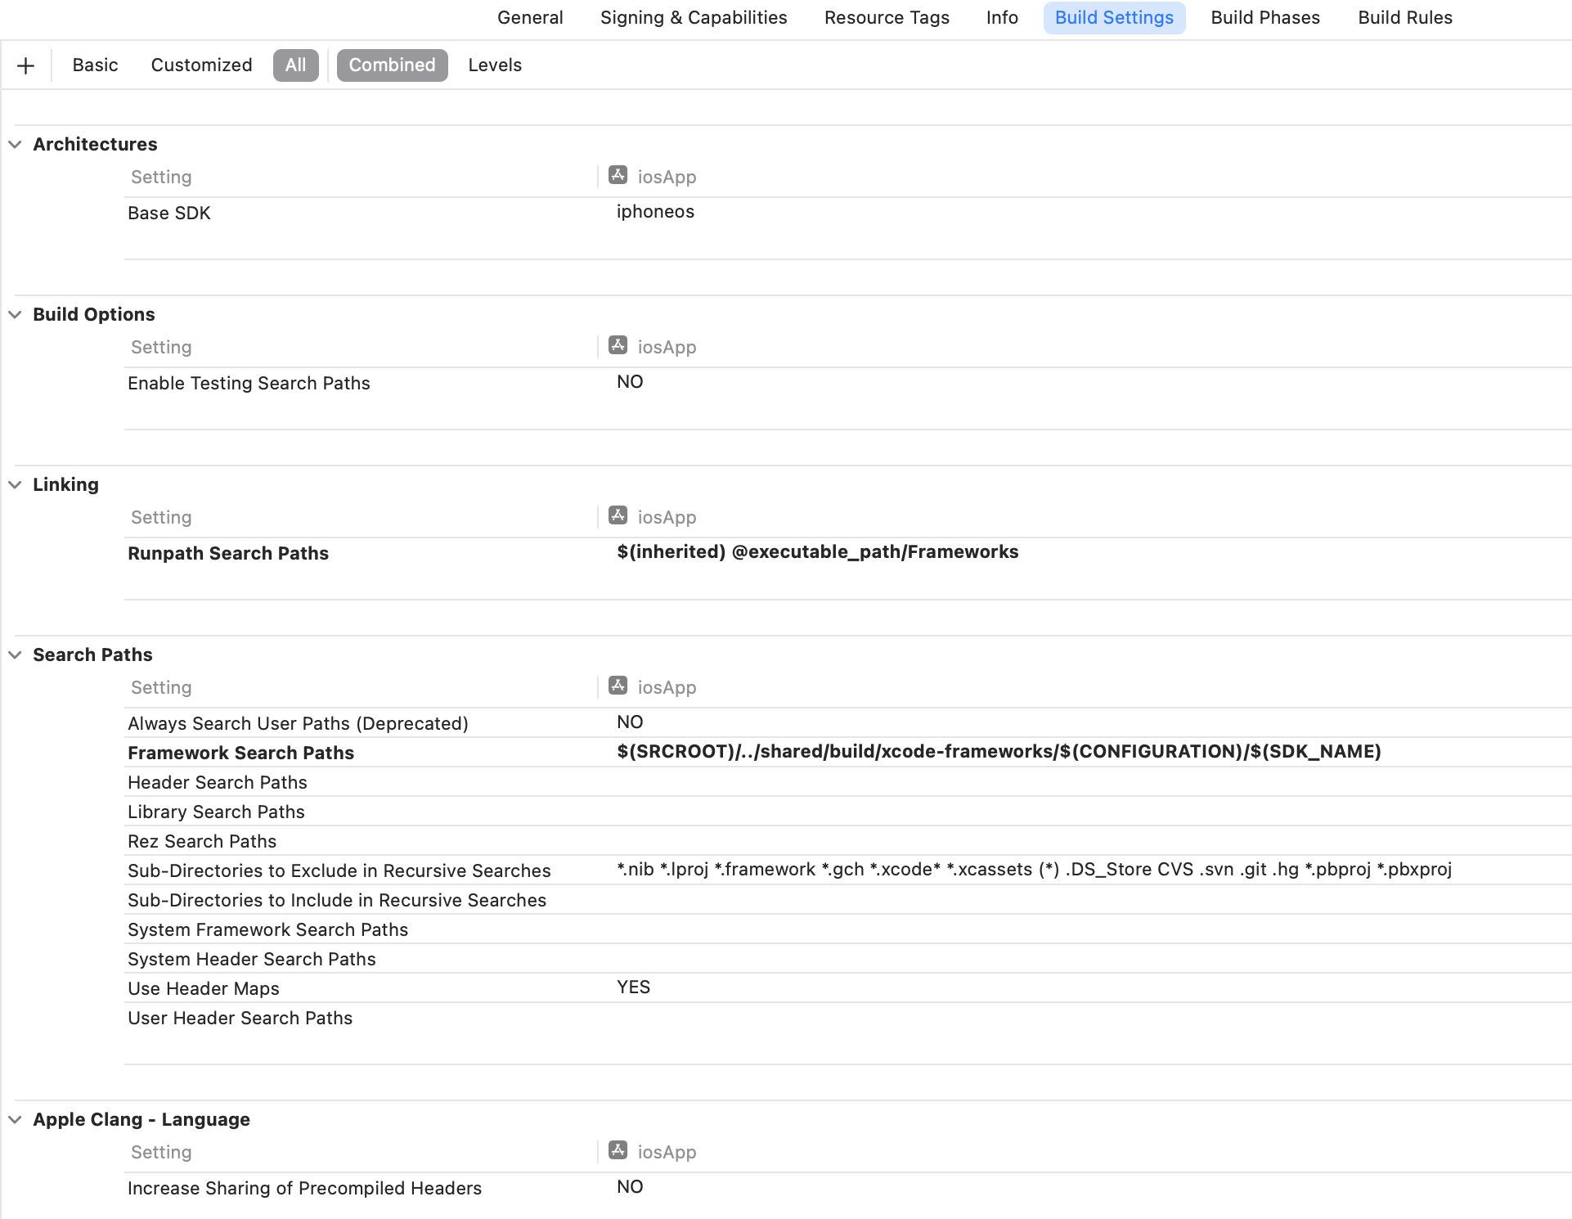Collapse the Search Paths section
Screen dimensions: 1572x1219
(15, 655)
